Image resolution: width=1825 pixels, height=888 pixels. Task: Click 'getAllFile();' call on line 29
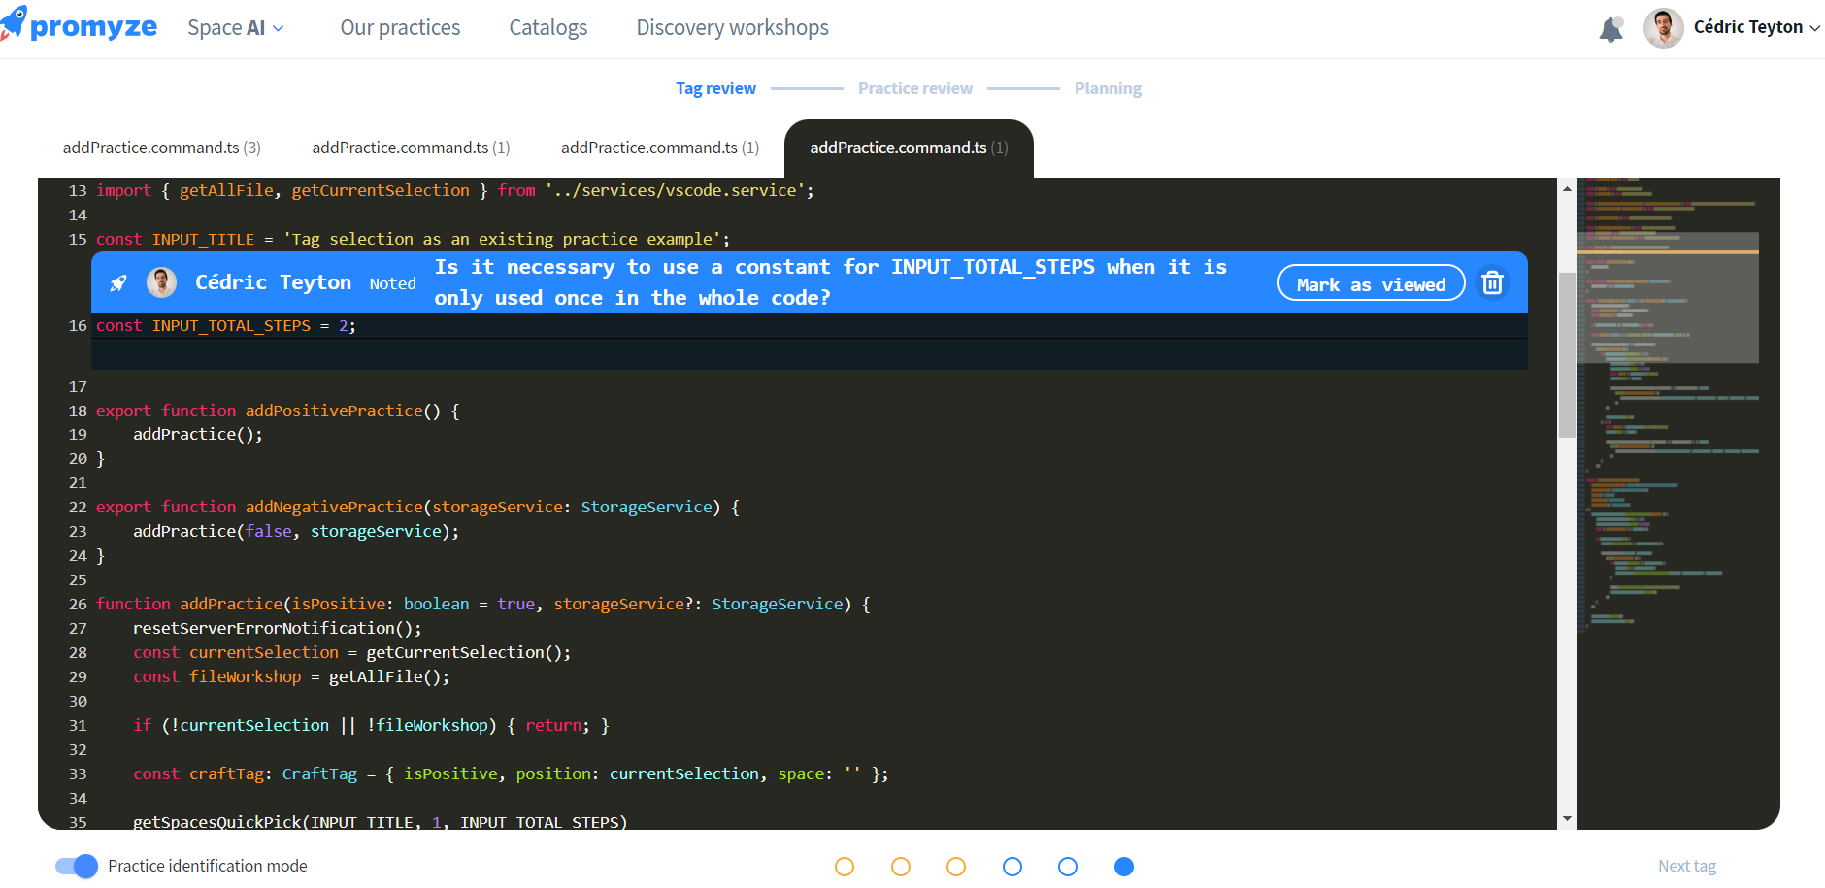(389, 676)
